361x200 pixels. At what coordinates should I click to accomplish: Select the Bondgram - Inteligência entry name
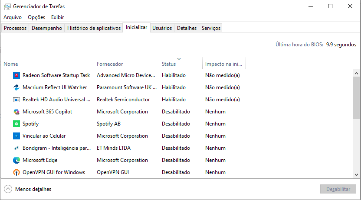point(57,148)
